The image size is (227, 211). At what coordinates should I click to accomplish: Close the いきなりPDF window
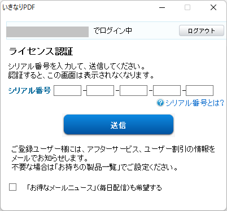coord(213,7)
